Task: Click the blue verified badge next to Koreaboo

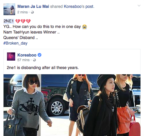Action: 39,55
